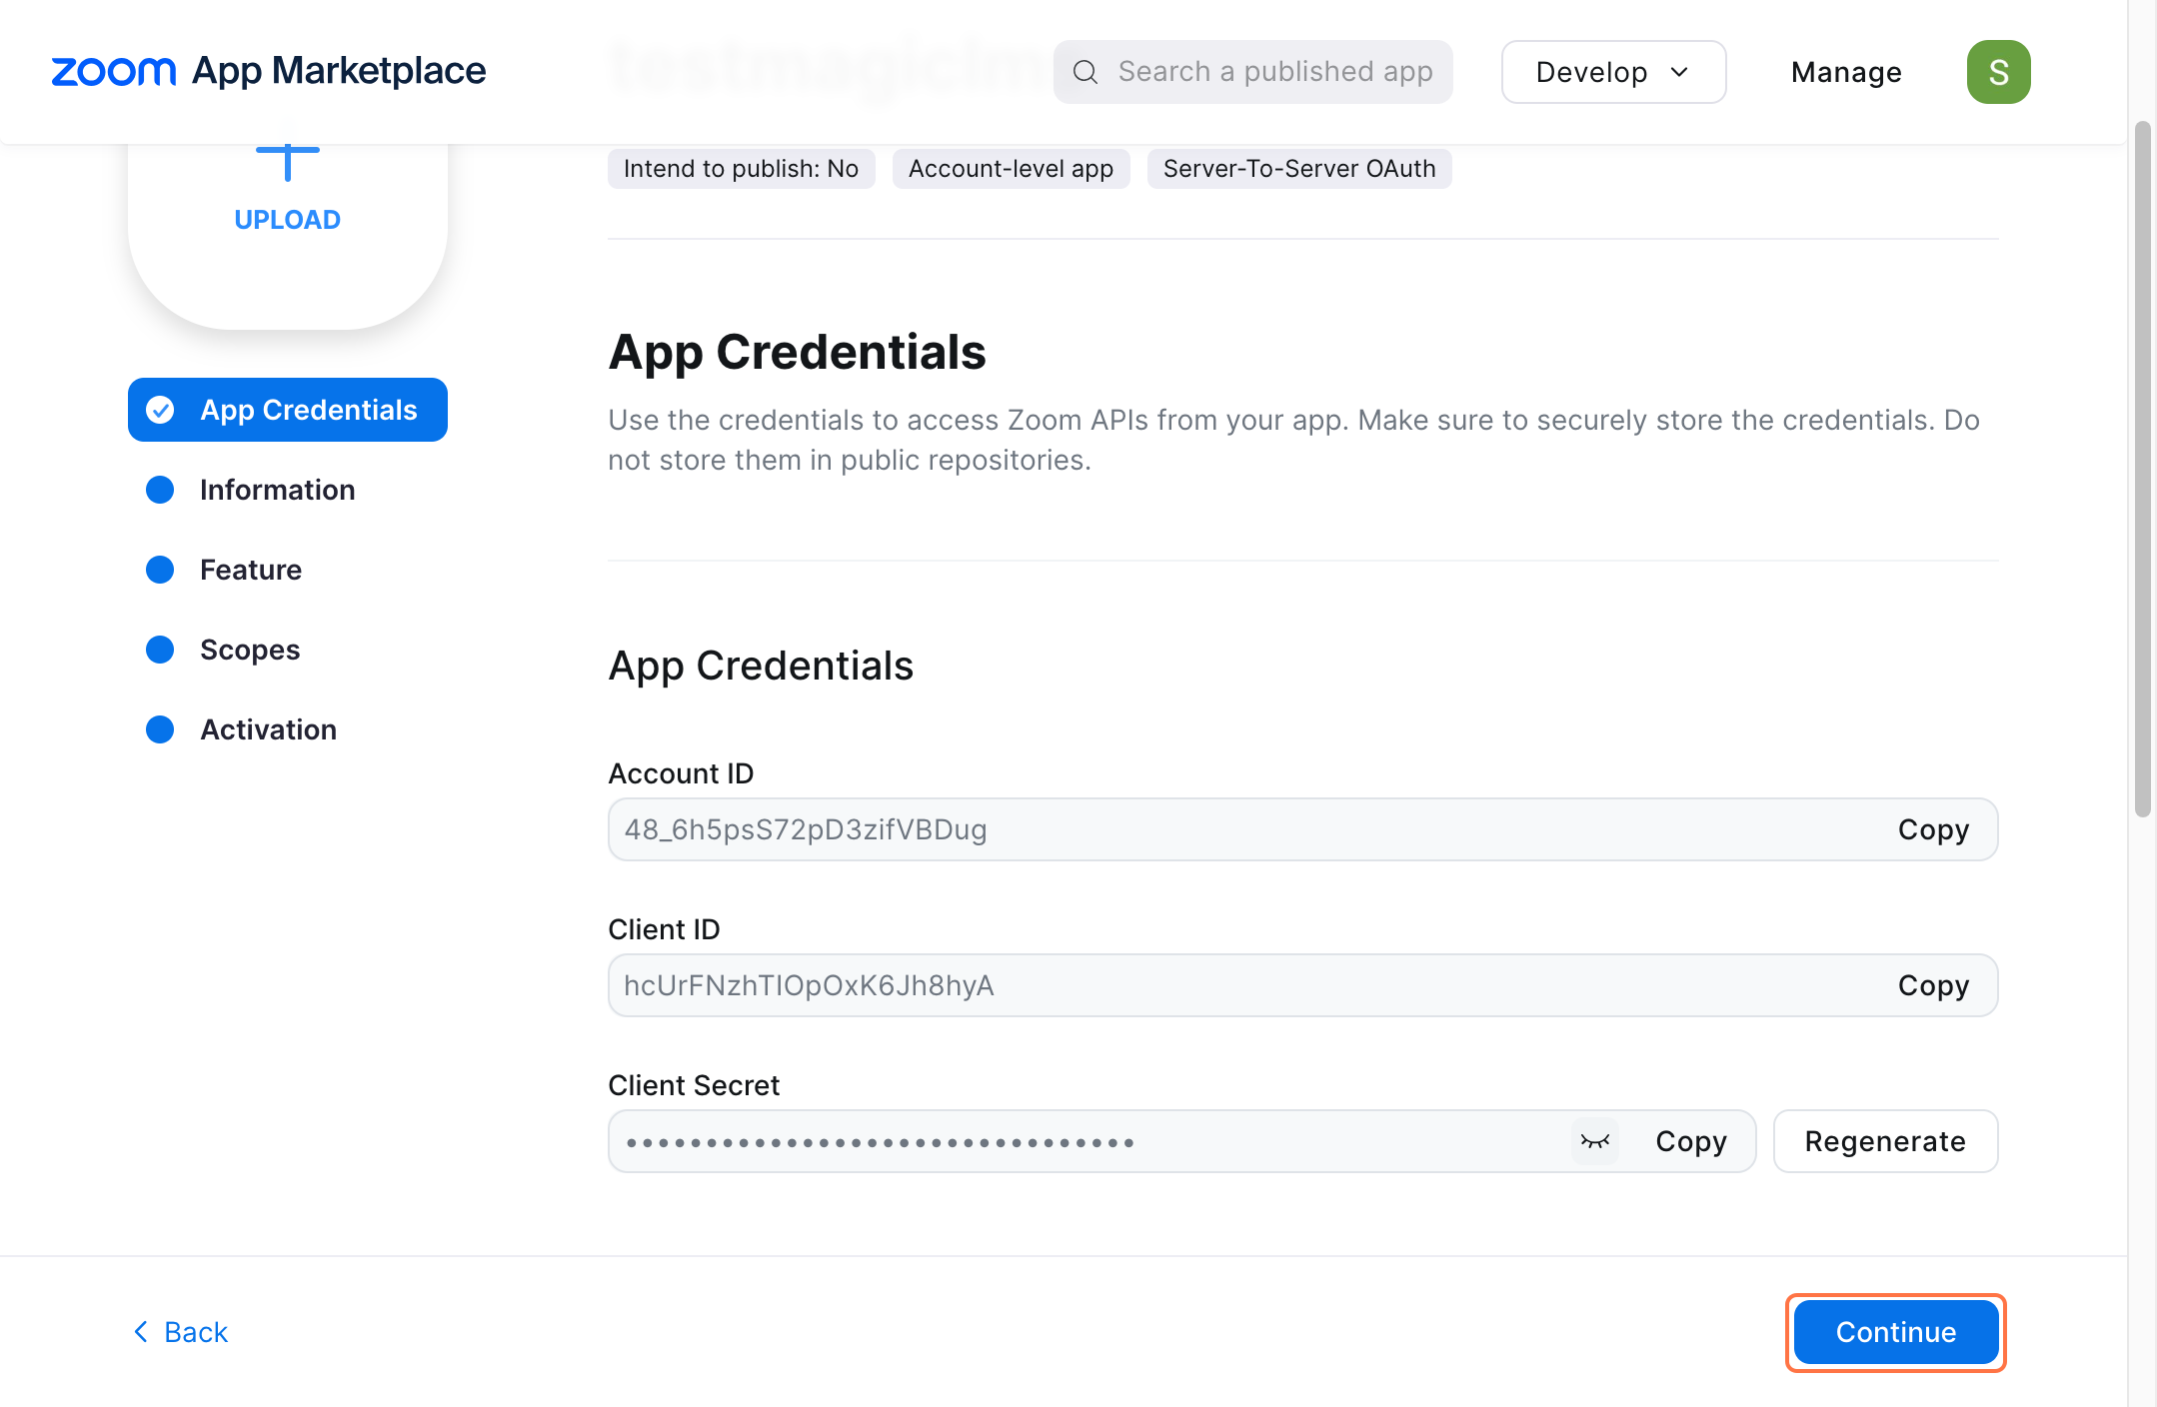
Task: Click the Develop chevron arrow
Action: [1679, 72]
